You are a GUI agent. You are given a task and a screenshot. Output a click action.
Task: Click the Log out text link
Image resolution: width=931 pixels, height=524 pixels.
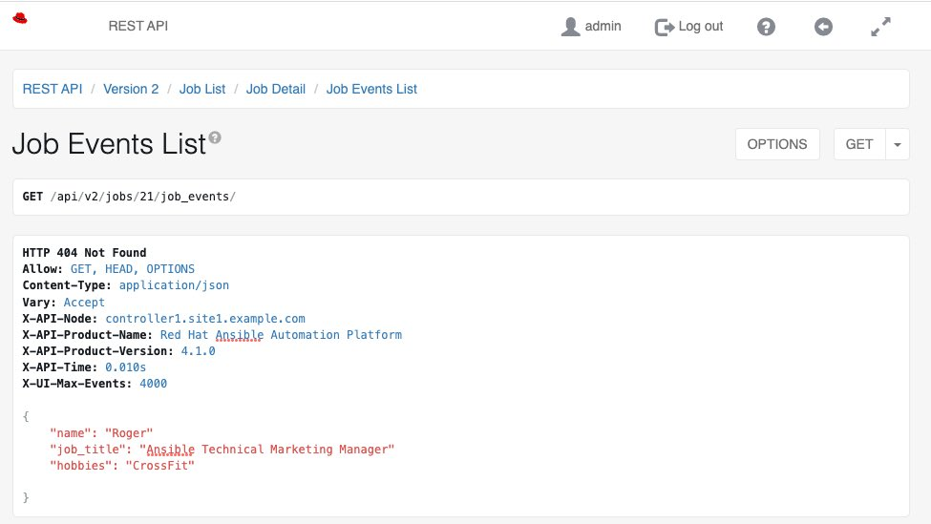[x=701, y=26]
